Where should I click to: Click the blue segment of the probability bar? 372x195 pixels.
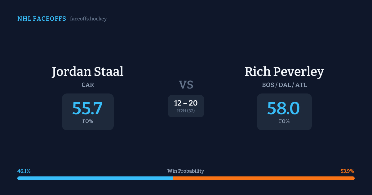[95, 178]
